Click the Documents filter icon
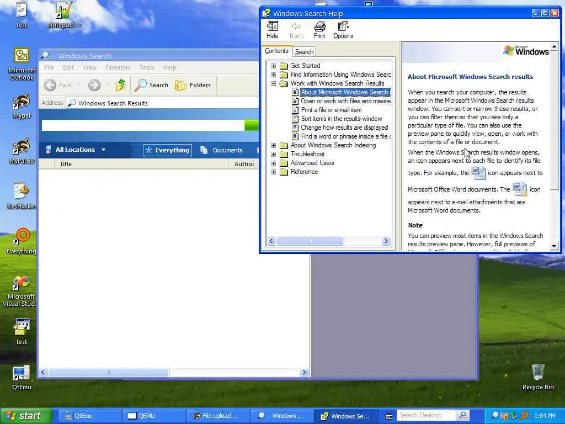 point(204,150)
